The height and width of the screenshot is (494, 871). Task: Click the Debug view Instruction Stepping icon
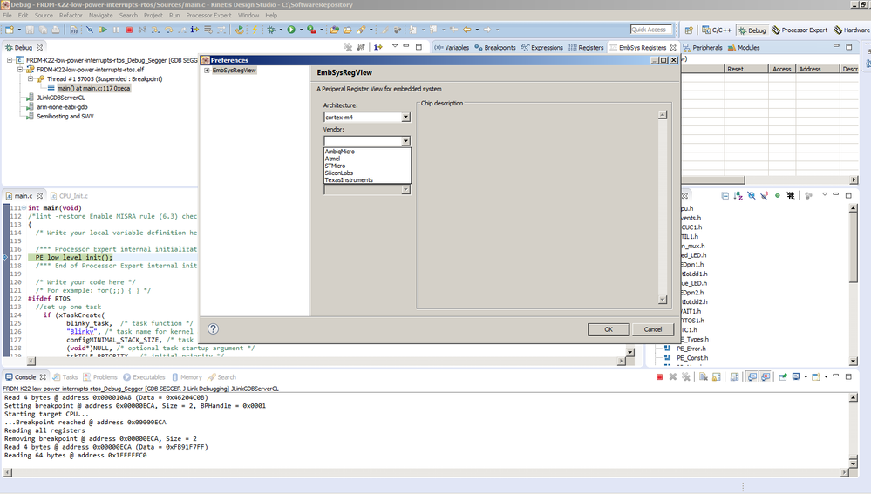378,47
